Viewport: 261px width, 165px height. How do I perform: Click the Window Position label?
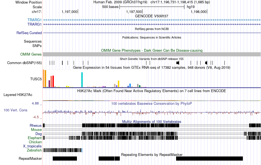pyautogui.click(x=29, y=2)
